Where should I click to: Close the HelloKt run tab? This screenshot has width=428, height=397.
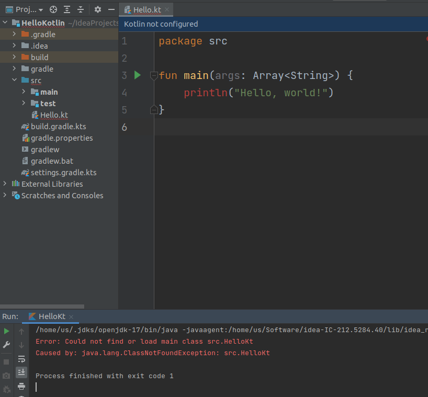click(x=71, y=317)
